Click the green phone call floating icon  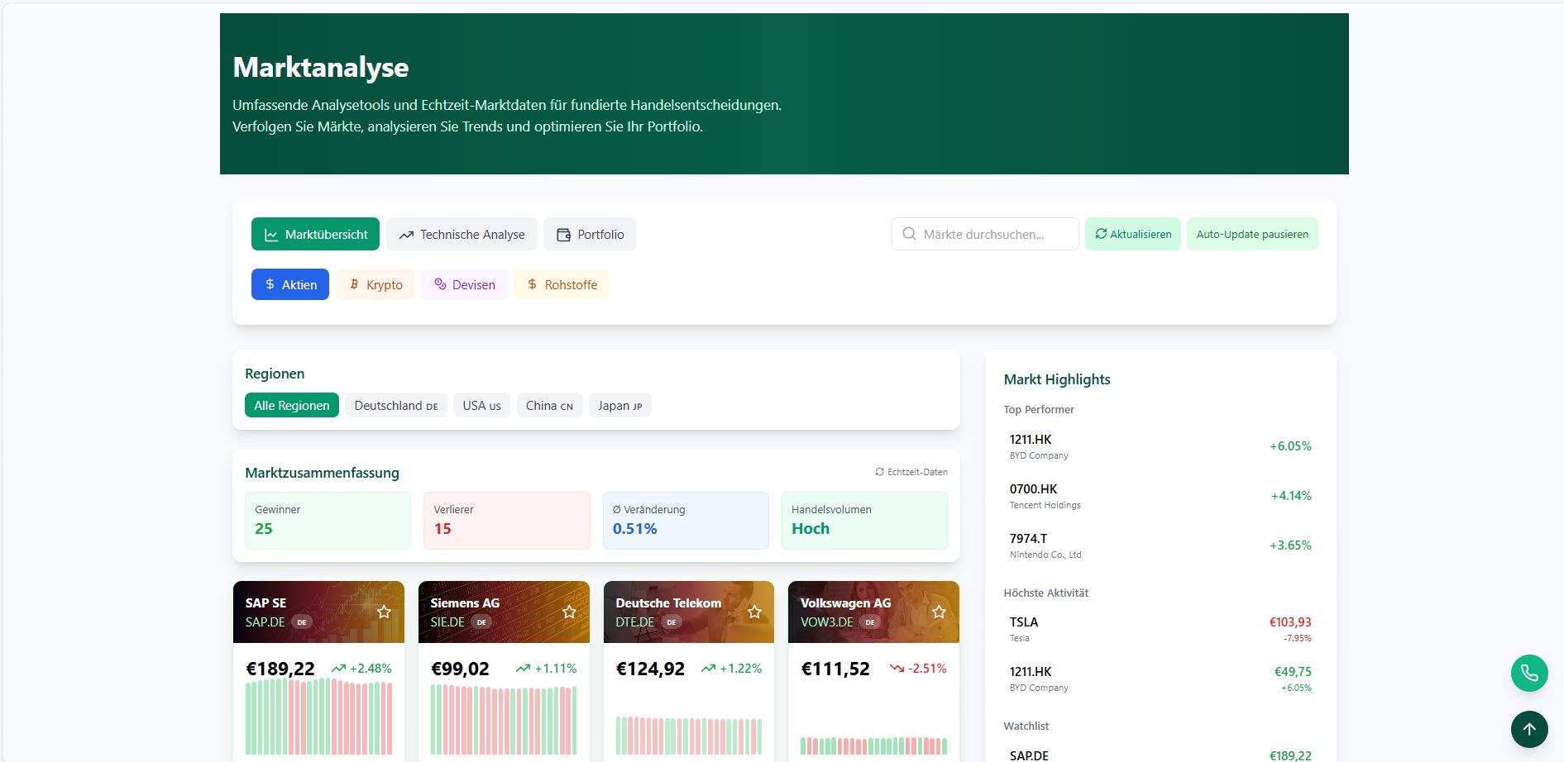coord(1528,674)
